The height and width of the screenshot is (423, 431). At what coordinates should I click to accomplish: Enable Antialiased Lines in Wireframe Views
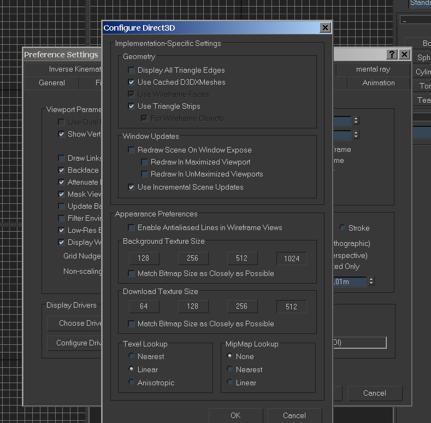(132, 227)
